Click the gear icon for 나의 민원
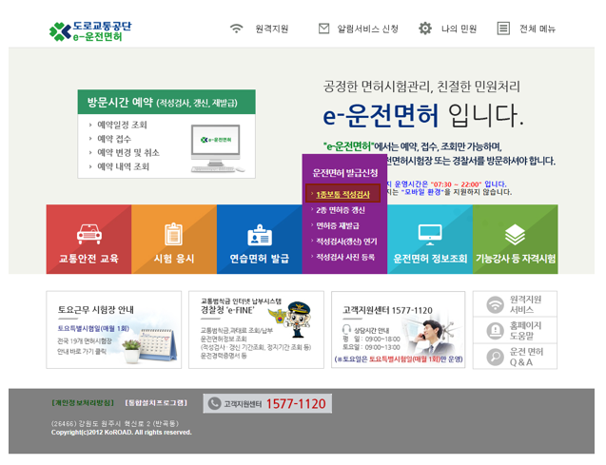Image resolution: width=606 pixels, height=465 pixels. click(x=425, y=29)
